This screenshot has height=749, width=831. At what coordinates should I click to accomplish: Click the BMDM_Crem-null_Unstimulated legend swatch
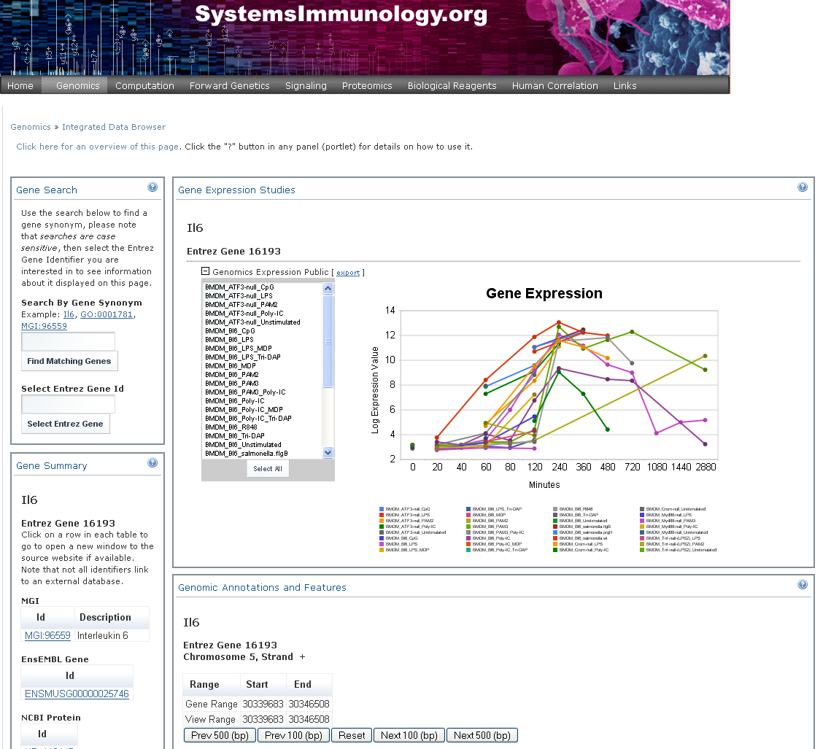642,509
